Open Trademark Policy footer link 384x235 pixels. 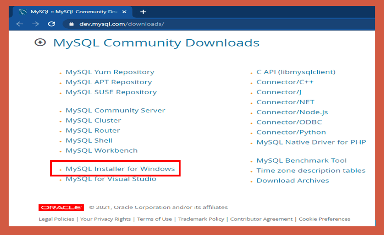coord(201,219)
